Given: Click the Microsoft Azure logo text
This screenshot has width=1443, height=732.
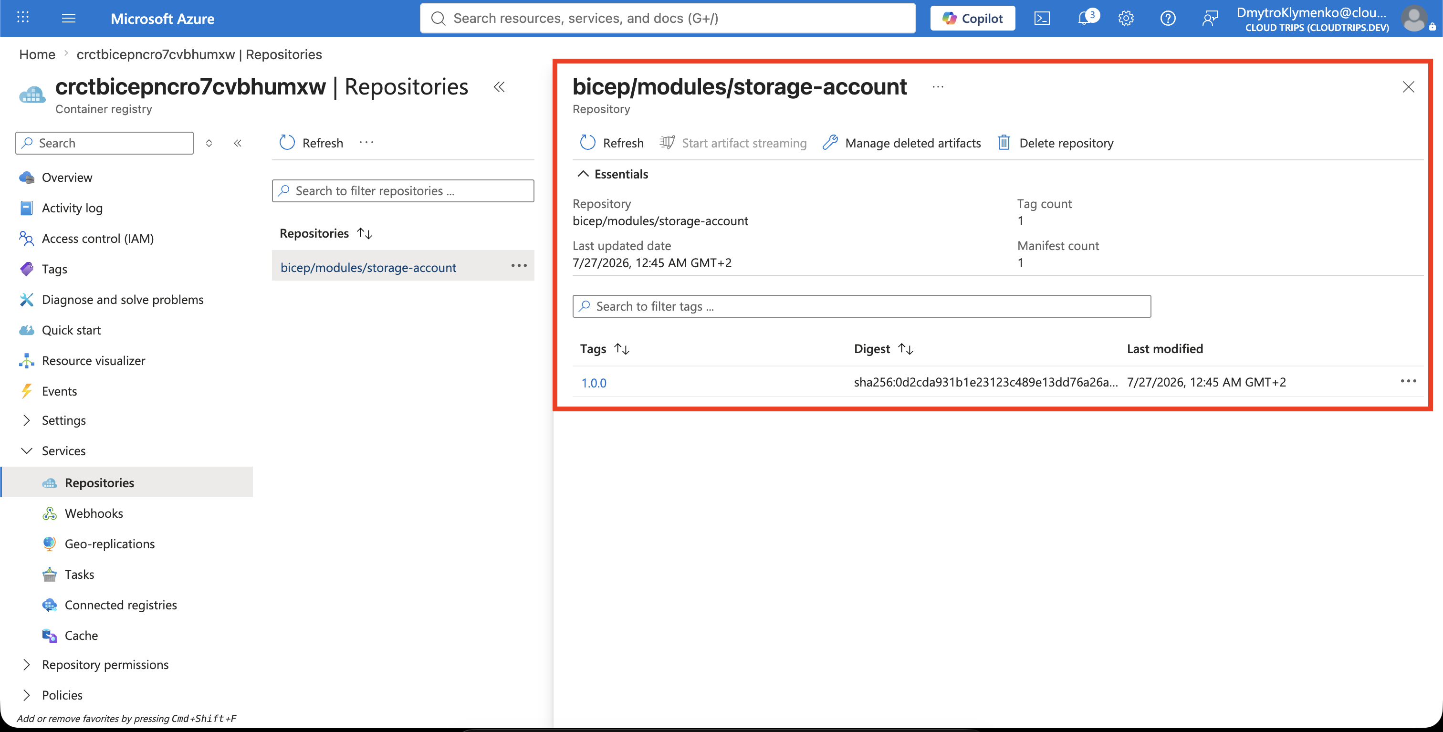Looking at the screenshot, I should [x=162, y=19].
